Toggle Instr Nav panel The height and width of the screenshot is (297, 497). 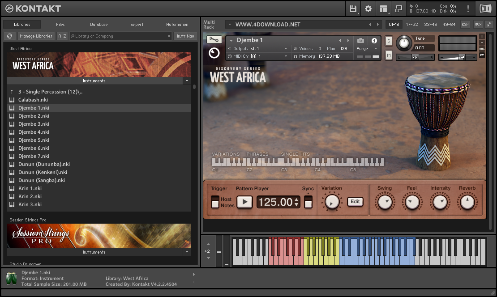tap(185, 36)
